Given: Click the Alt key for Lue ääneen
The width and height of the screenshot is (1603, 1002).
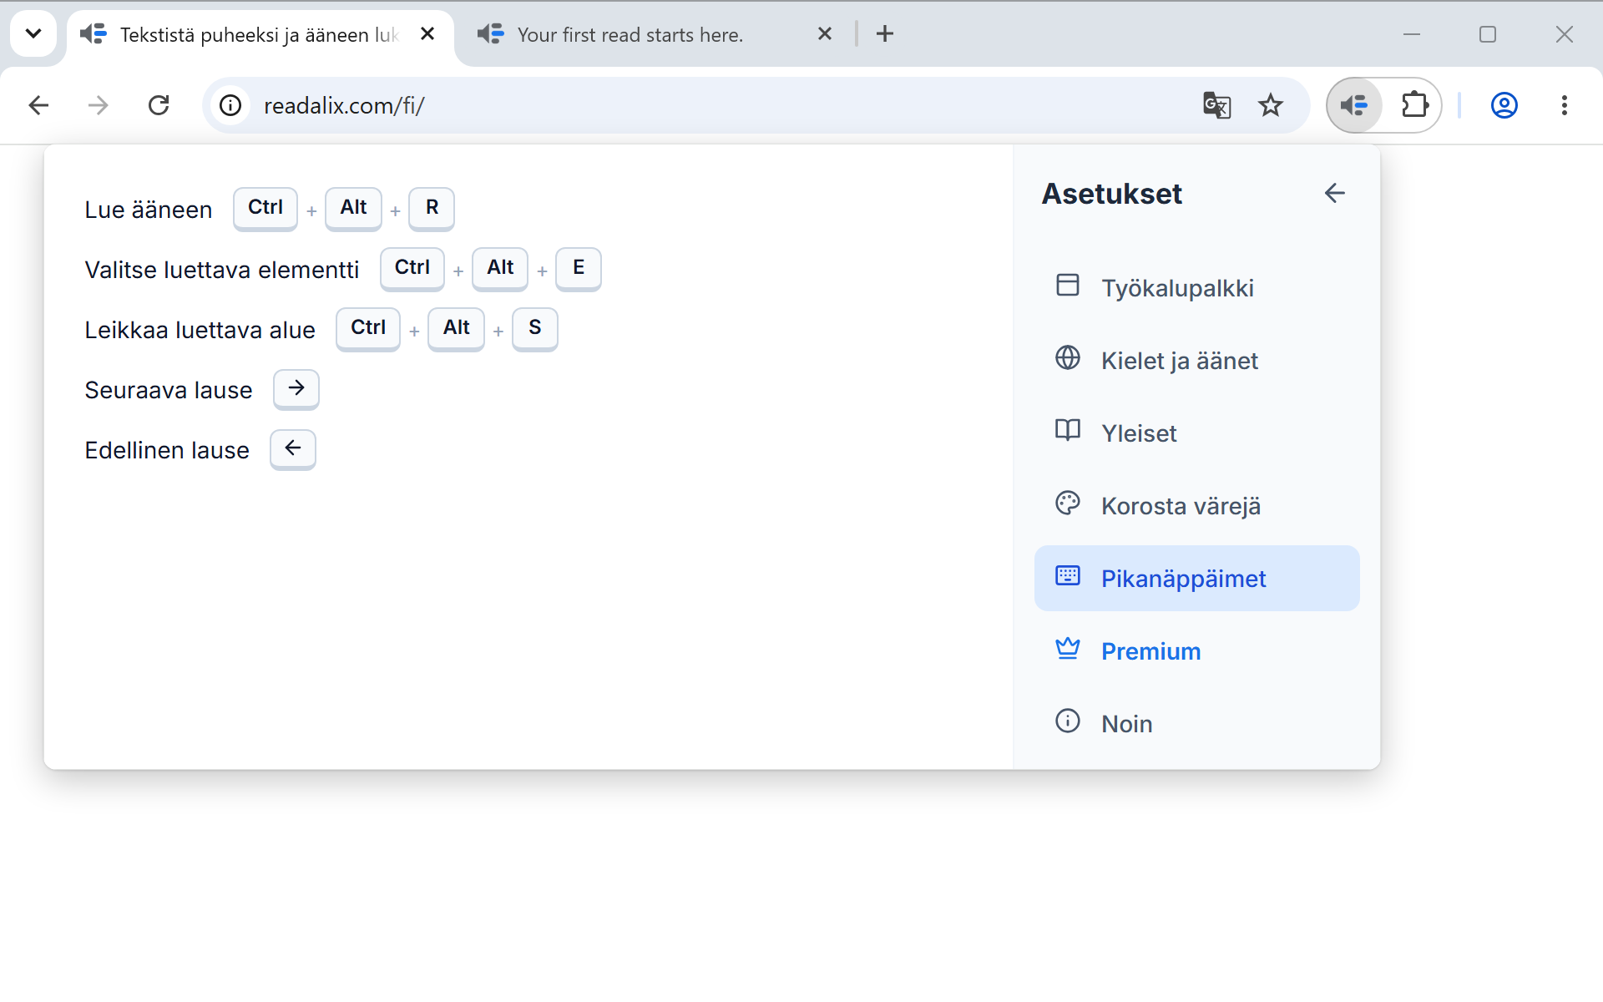Looking at the screenshot, I should (353, 208).
